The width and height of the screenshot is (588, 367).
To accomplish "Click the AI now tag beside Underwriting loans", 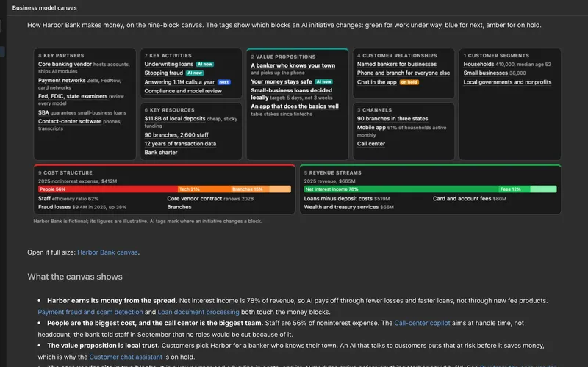I will coord(205,65).
